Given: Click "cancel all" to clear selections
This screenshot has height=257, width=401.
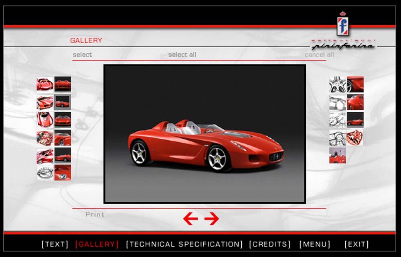Looking at the screenshot, I should click(319, 55).
